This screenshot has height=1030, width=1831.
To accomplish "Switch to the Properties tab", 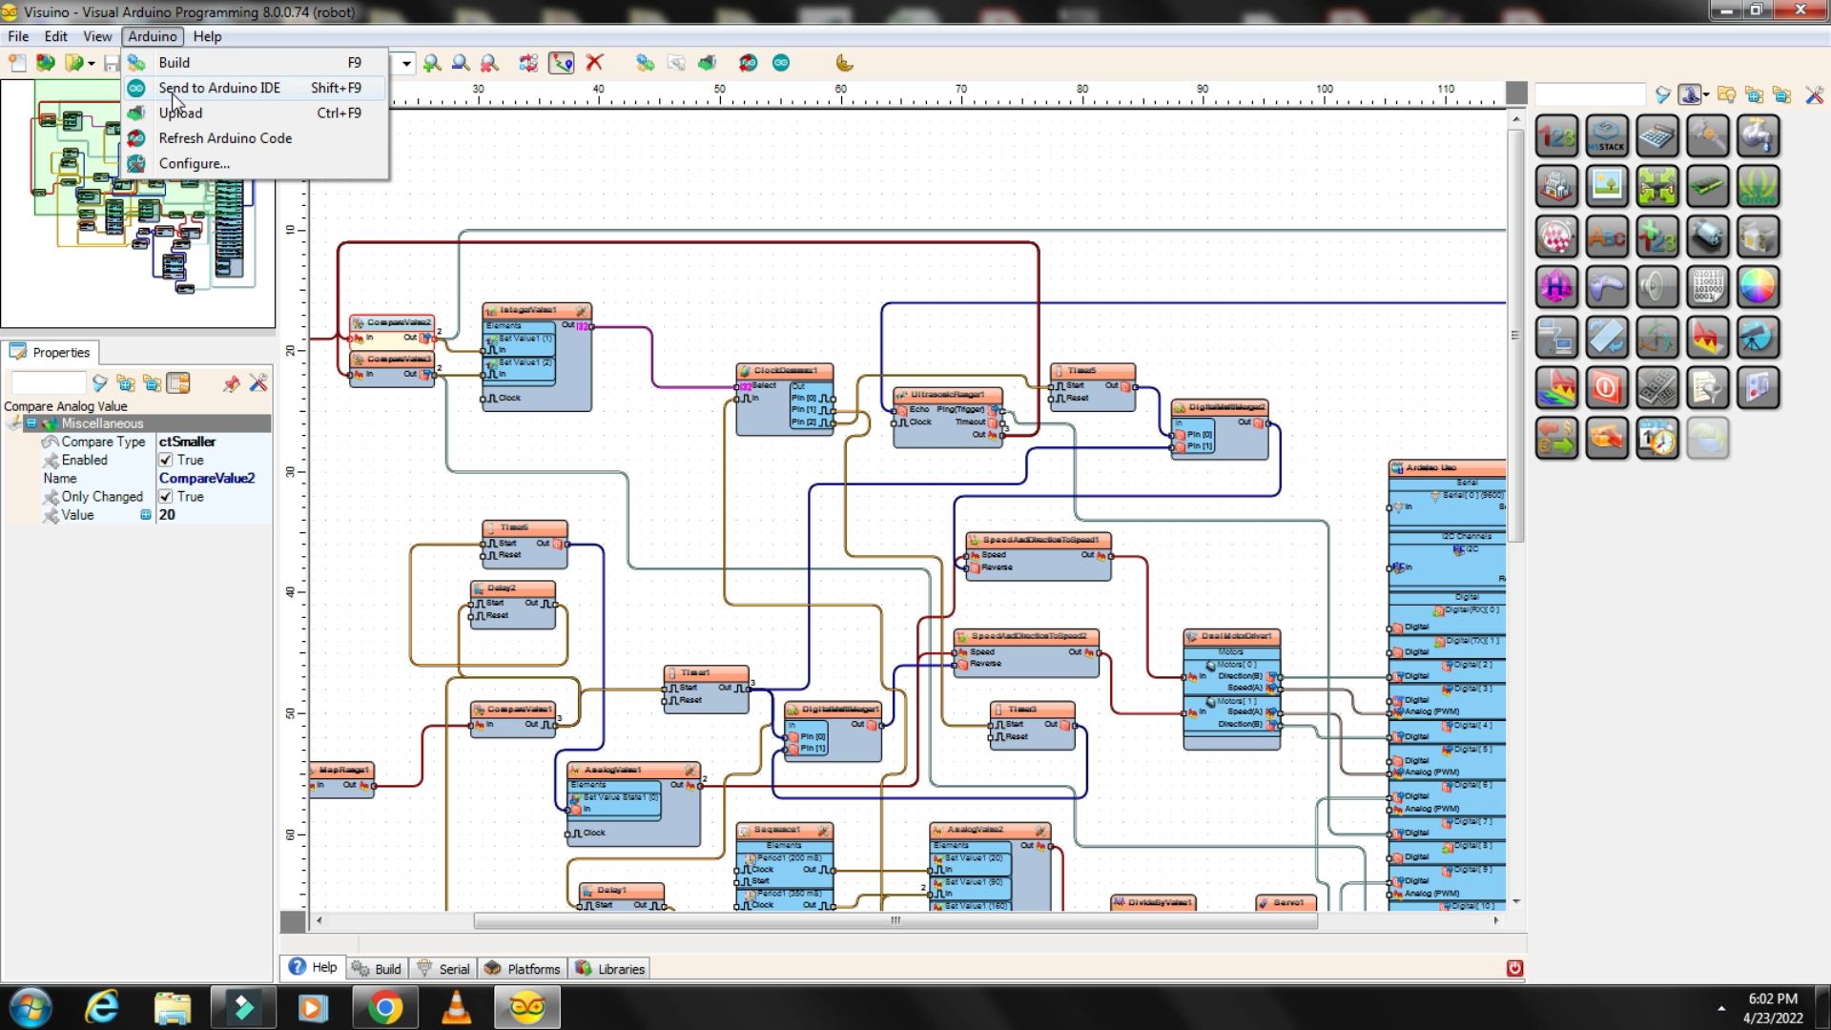I will 51,352.
